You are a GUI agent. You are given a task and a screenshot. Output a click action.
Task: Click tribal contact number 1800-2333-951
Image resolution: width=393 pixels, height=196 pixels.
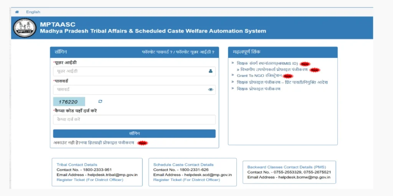(97, 170)
